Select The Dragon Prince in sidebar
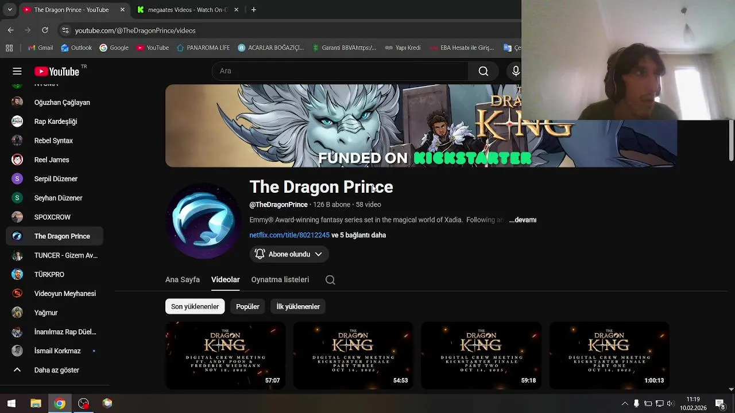 [x=55, y=236]
